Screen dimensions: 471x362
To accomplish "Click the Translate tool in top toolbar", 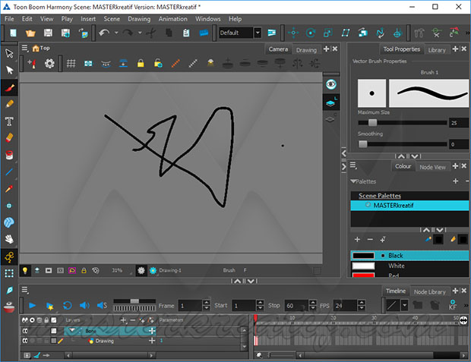I will tap(293, 33).
